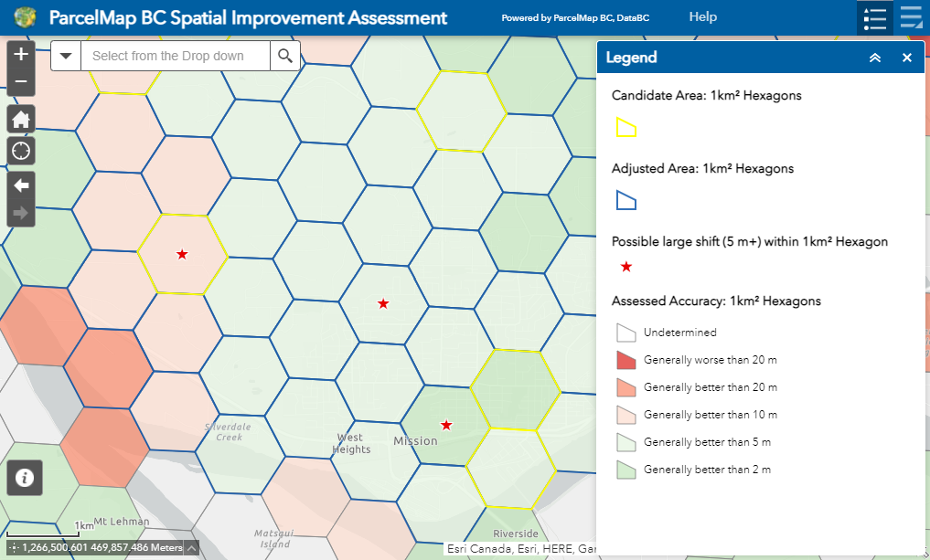Zoom in on the map
The width and height of the screenshot is (930, 560).
[21, 54]
